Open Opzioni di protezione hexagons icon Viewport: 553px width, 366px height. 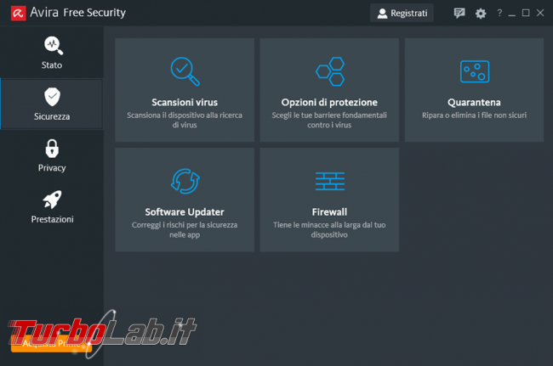pyautogui.click(x=330, y=71)
